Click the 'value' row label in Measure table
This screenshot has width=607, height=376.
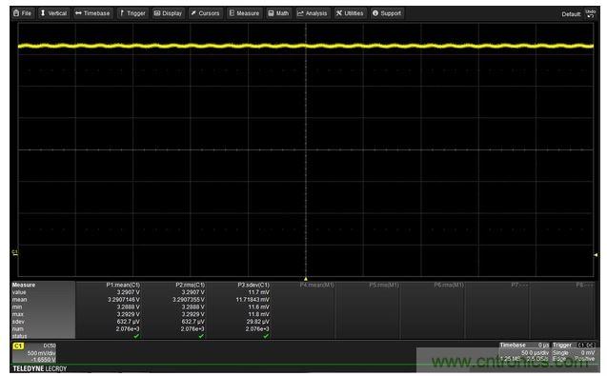click(19, 292)
